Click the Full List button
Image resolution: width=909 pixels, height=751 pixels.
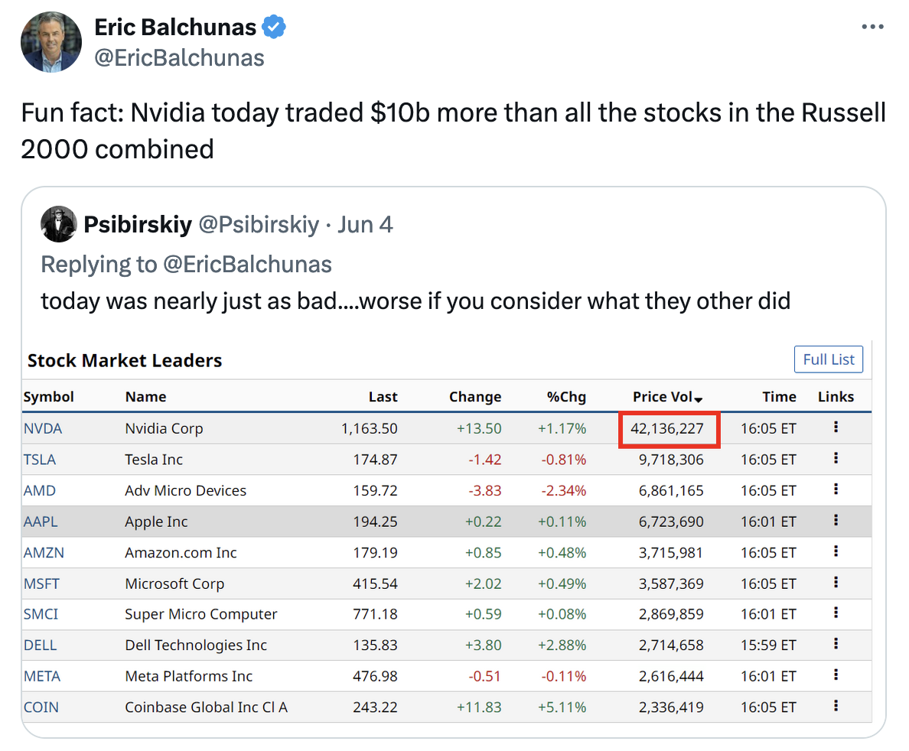pyautogui.click(x=829, y=359)
